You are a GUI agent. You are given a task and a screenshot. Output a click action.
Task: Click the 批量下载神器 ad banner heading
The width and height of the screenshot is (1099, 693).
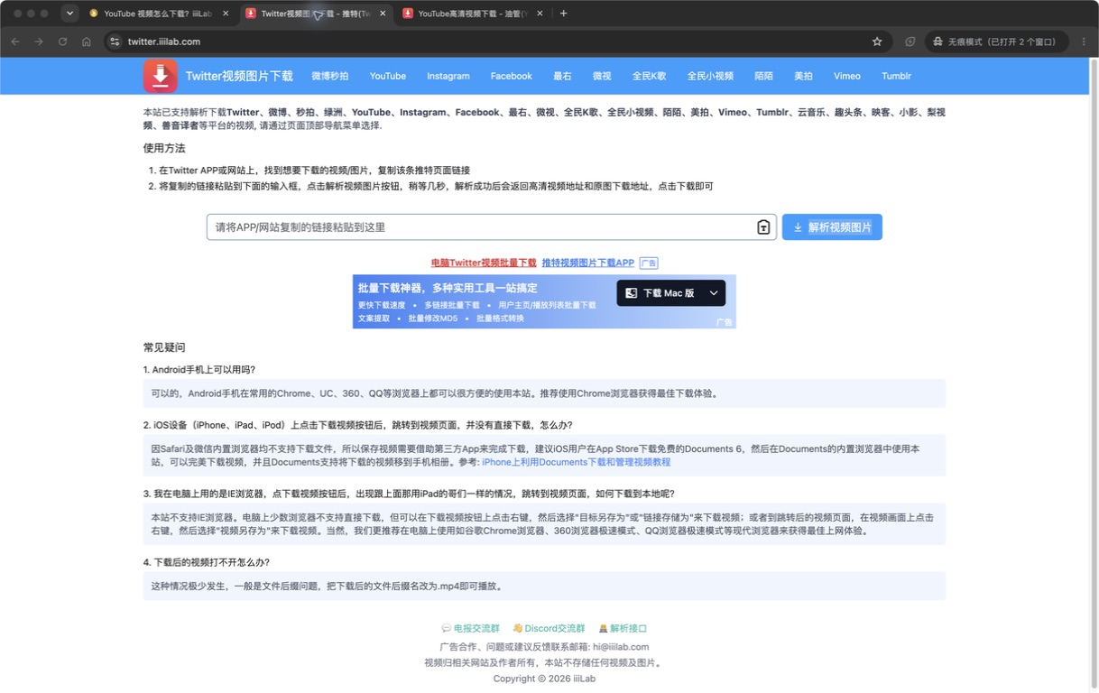click(x=448, y=288)
